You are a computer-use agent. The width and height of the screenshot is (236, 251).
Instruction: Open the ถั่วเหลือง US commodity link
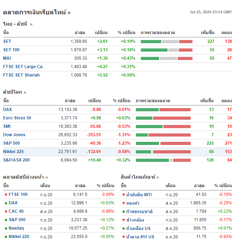(138, 228)
